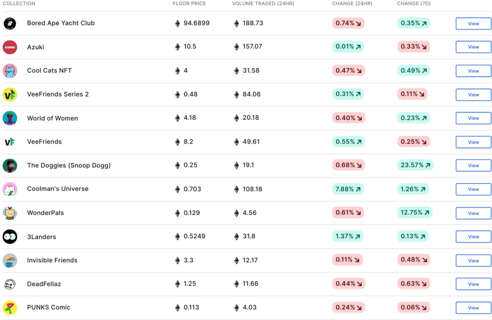Click the 188.73 volume traded value
This screenshot has width=492, height=320.
pos(253,23)
